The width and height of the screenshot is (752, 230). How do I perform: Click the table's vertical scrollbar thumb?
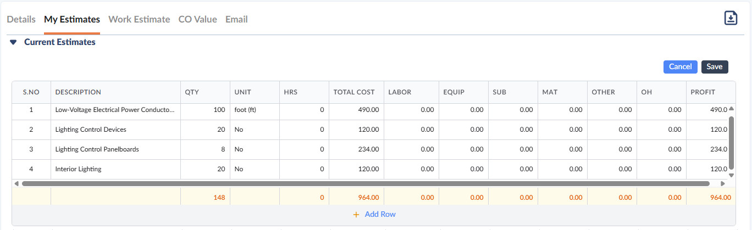731,142
